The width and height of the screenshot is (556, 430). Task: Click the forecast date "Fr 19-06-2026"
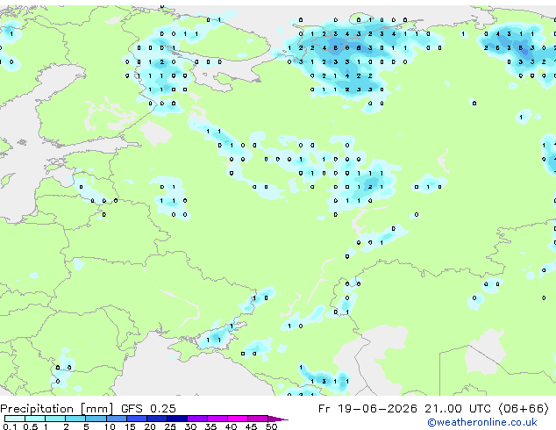tap(367, 409)
